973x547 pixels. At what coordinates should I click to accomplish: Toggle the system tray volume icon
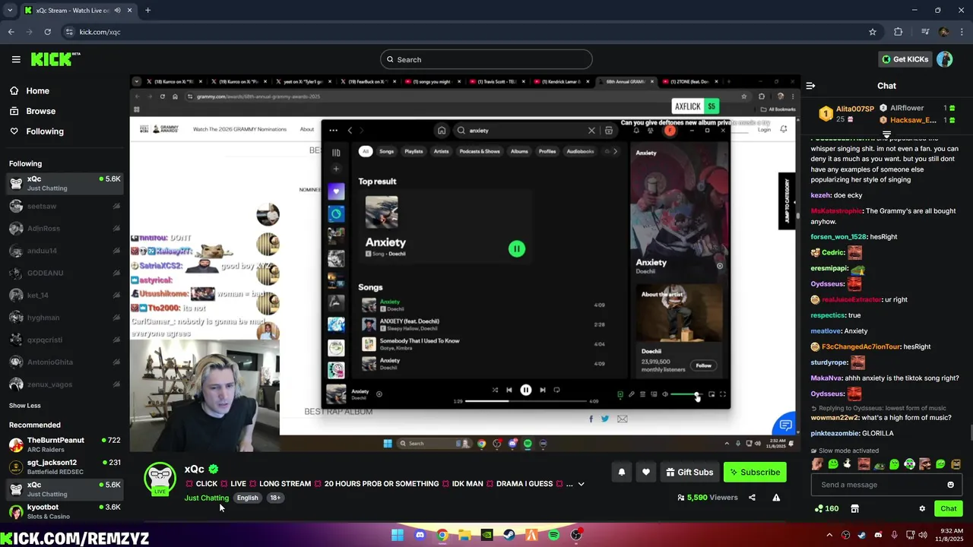(x=924, y=535)
